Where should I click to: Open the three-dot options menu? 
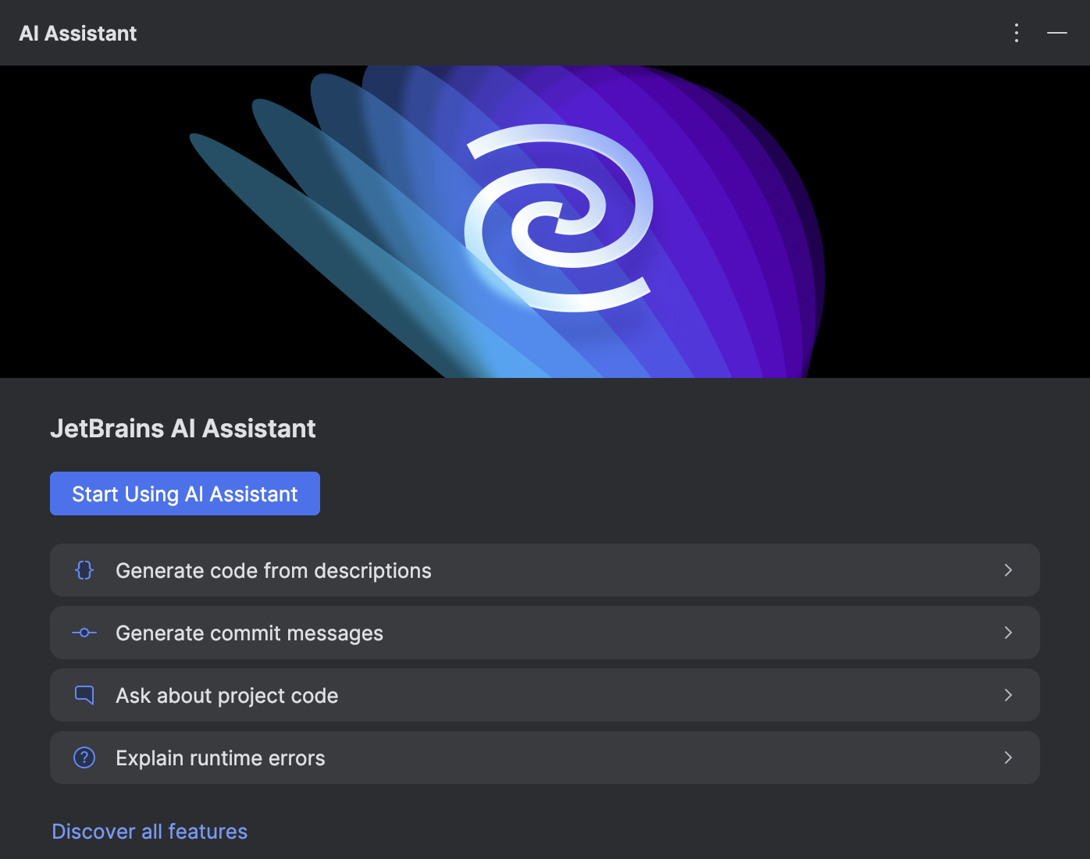click(x=1016, y=33)
